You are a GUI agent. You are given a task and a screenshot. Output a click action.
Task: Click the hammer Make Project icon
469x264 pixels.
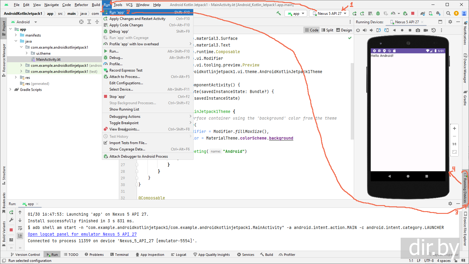point(278,13)
